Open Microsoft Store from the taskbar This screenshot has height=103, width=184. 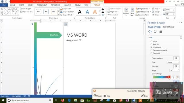[x=82, y=100]
